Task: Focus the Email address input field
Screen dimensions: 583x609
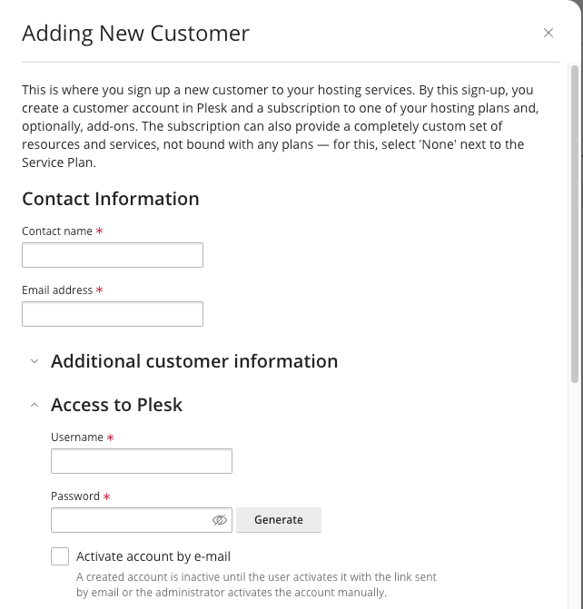Action: coord(113,314)
